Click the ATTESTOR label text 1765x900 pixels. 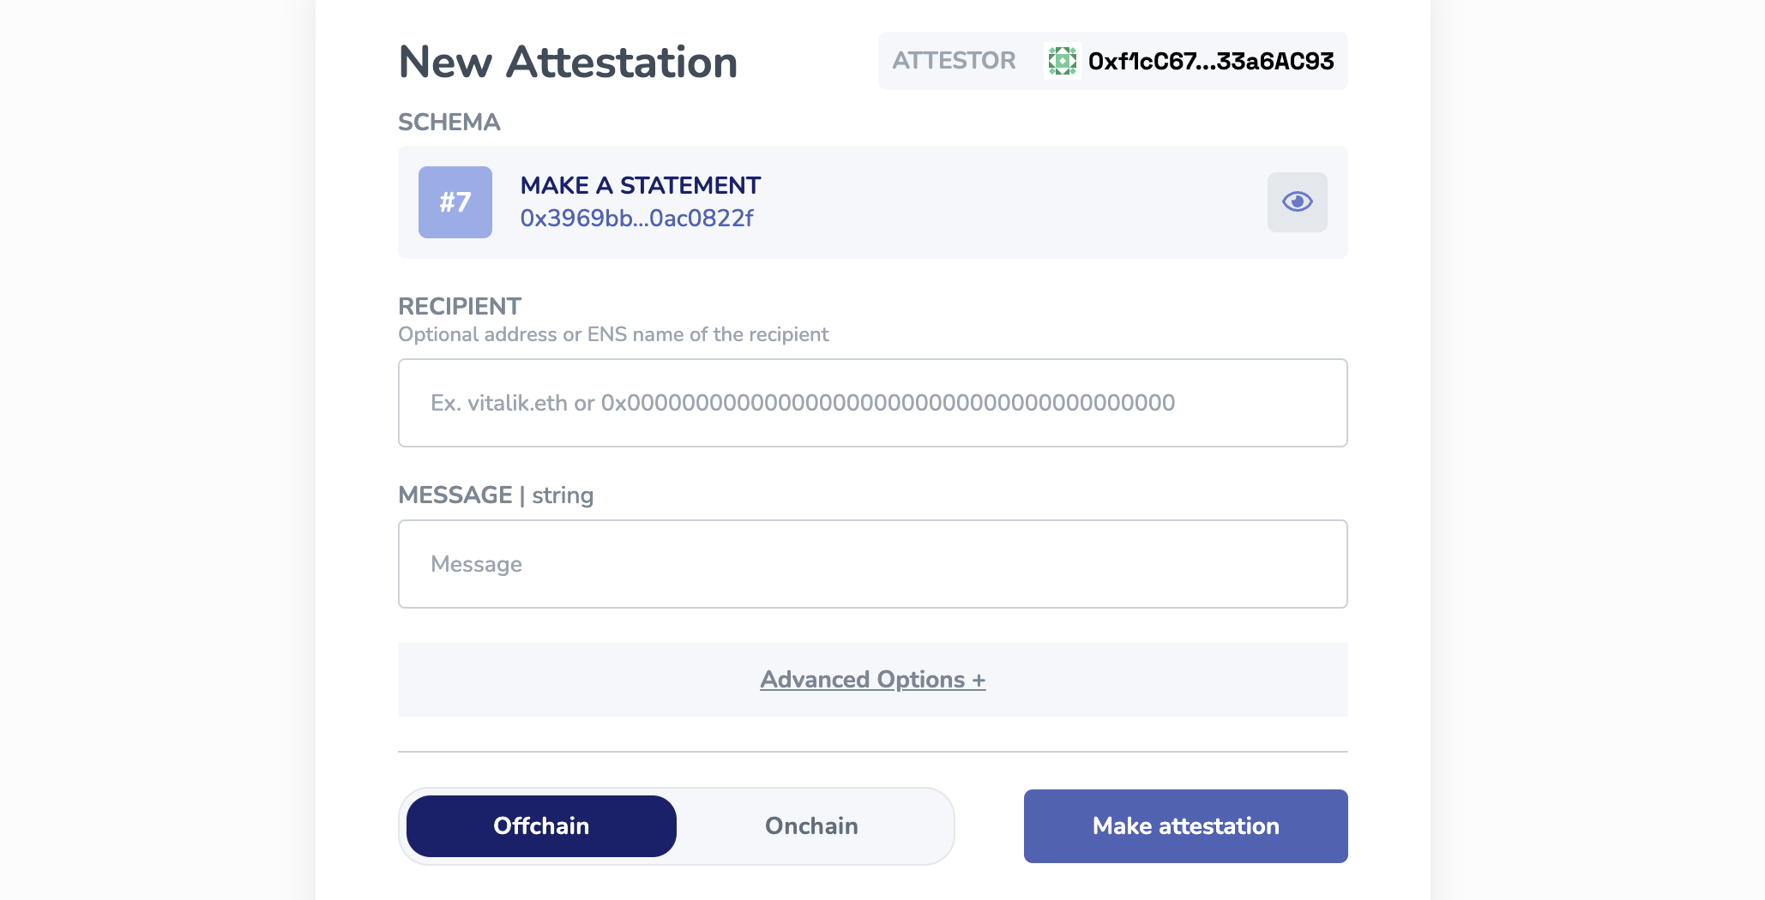tap(954, 61)
